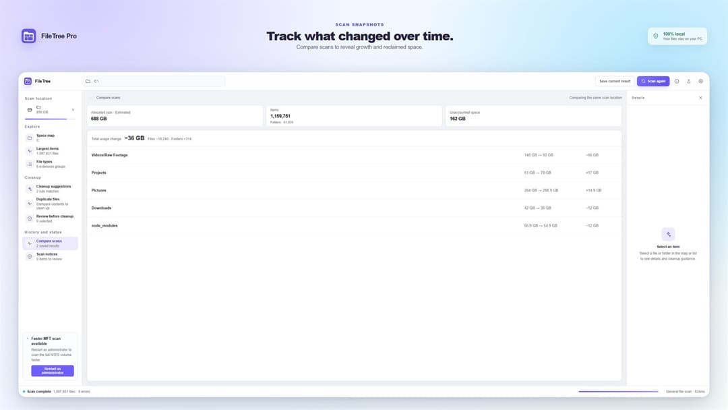Select Compare scans in sidebar

click(50, 243)
